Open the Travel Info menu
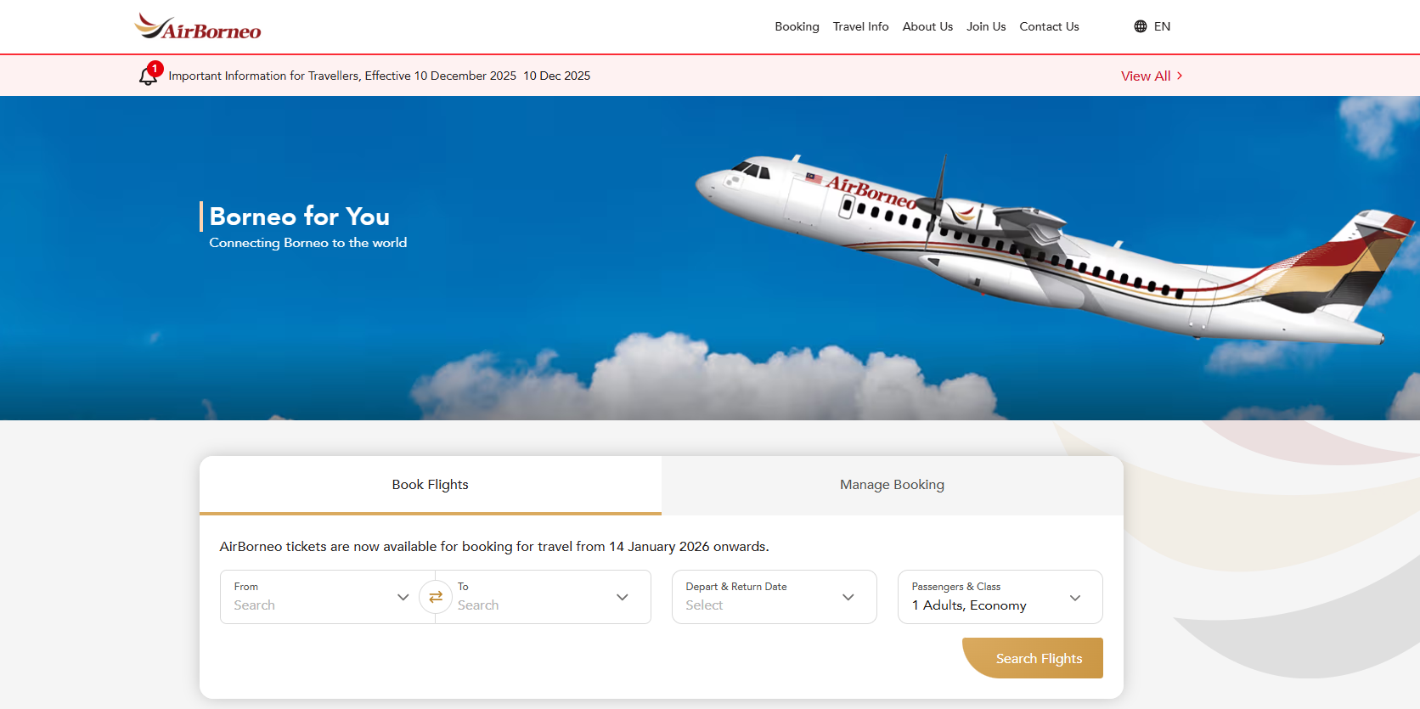The height and width of the screenshot is (709, 1420). [x=861, y=26]
